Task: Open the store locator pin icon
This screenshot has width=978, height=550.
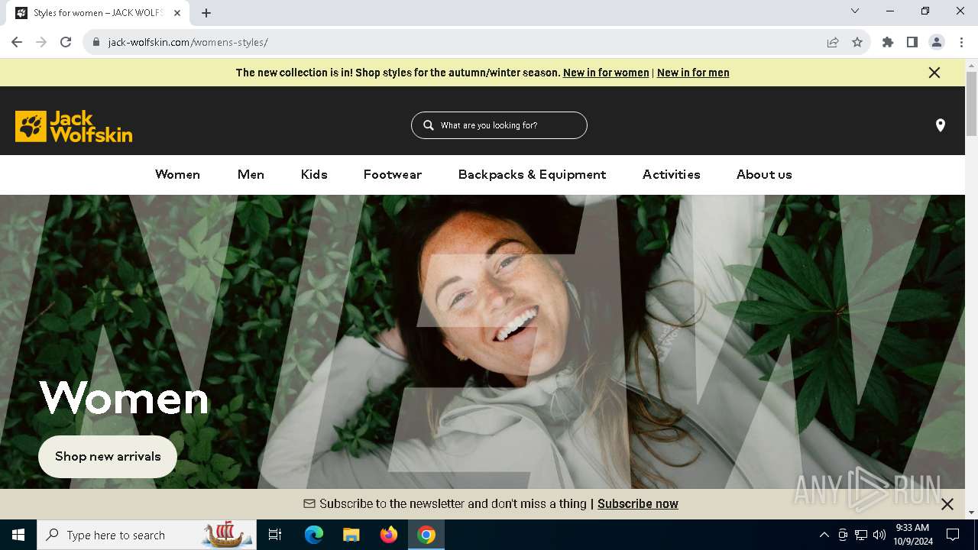Action: 941,125
